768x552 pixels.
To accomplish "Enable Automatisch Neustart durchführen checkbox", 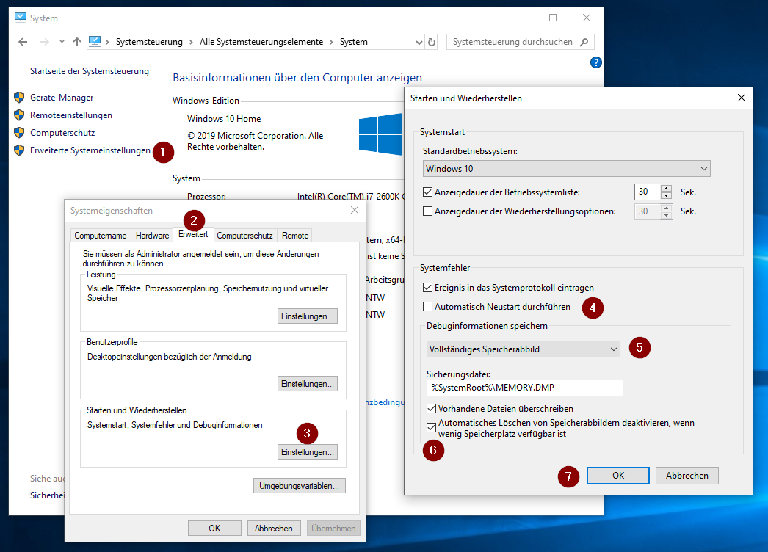I will [427, 307].
